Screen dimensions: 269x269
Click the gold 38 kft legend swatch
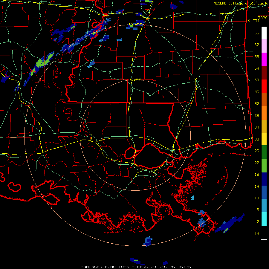[264, 127]
